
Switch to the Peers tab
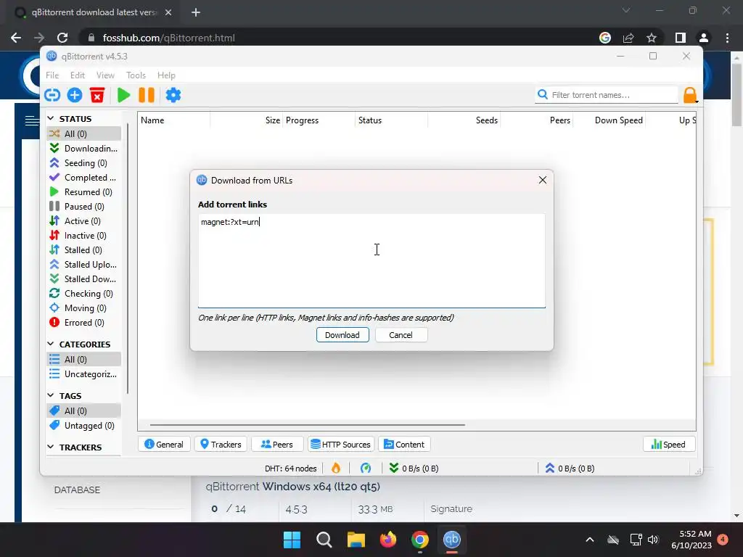click(x=277, y=445)
